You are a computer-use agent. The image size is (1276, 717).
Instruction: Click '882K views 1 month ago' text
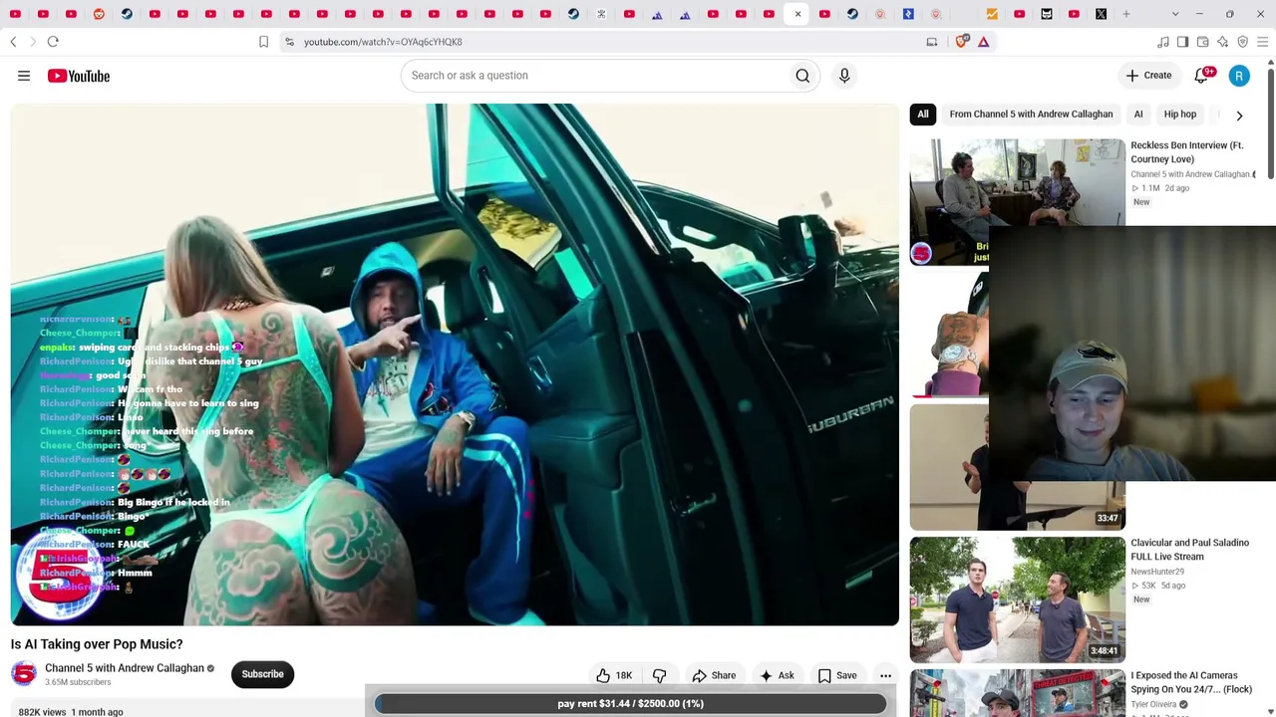71,712
